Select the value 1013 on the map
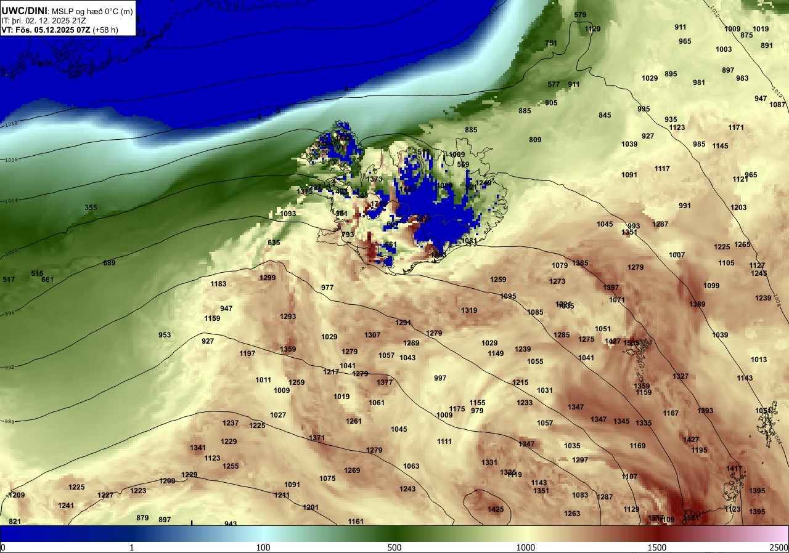This screenshot has width=789, height=553. click(759, 360)
